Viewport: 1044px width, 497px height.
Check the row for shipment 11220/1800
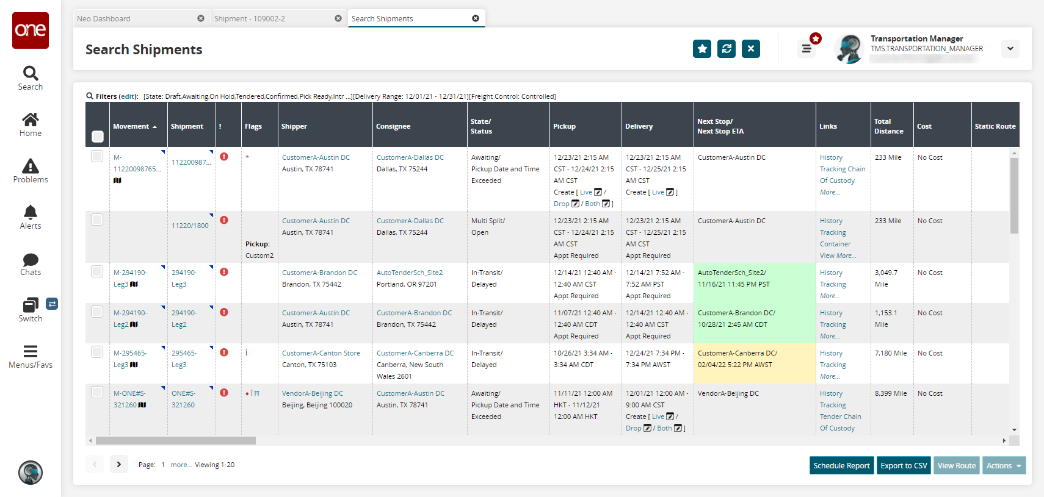click(x=97, y=220)
